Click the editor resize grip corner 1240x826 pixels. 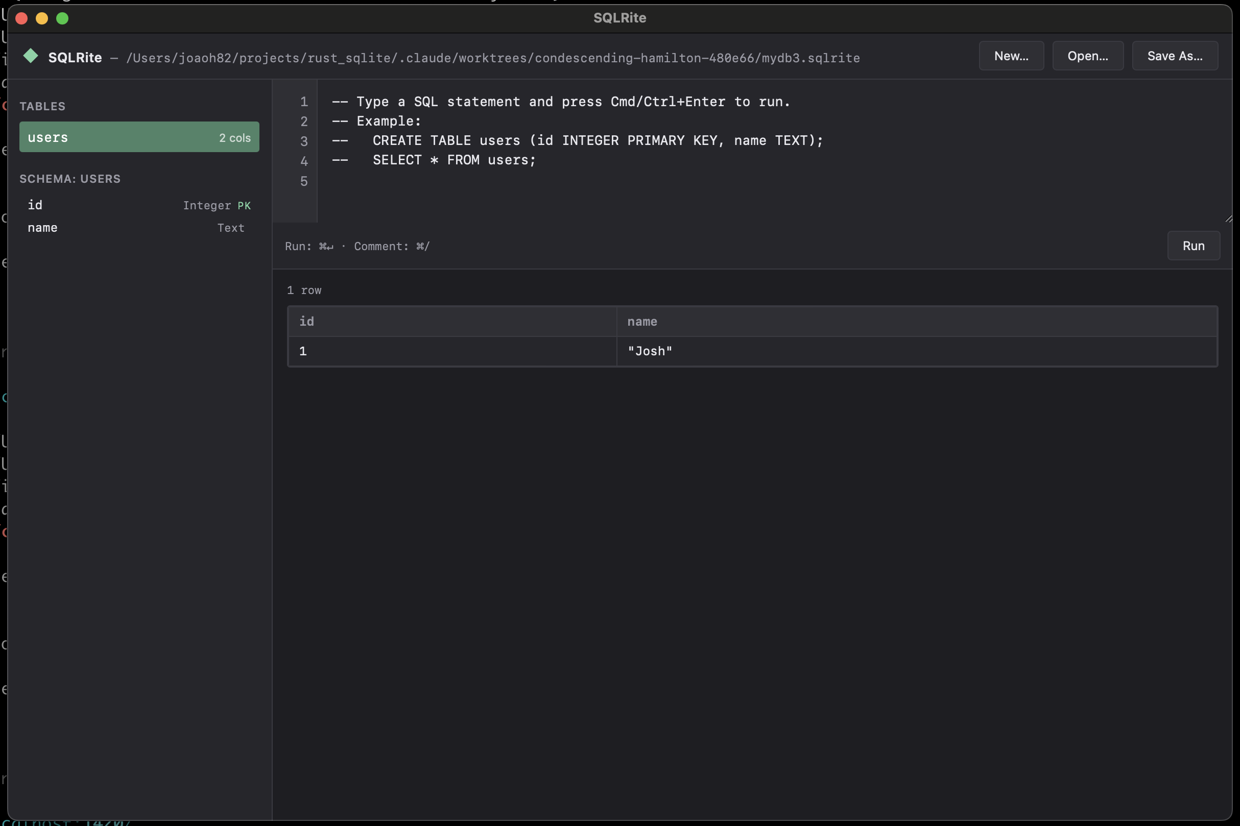click(x=1228, y=218)
